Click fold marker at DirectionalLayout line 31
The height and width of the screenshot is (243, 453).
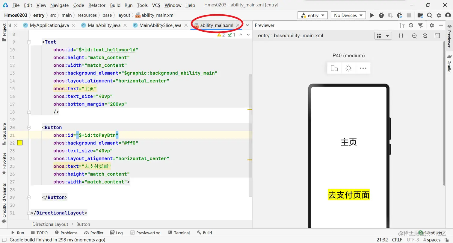click(29, 213)
